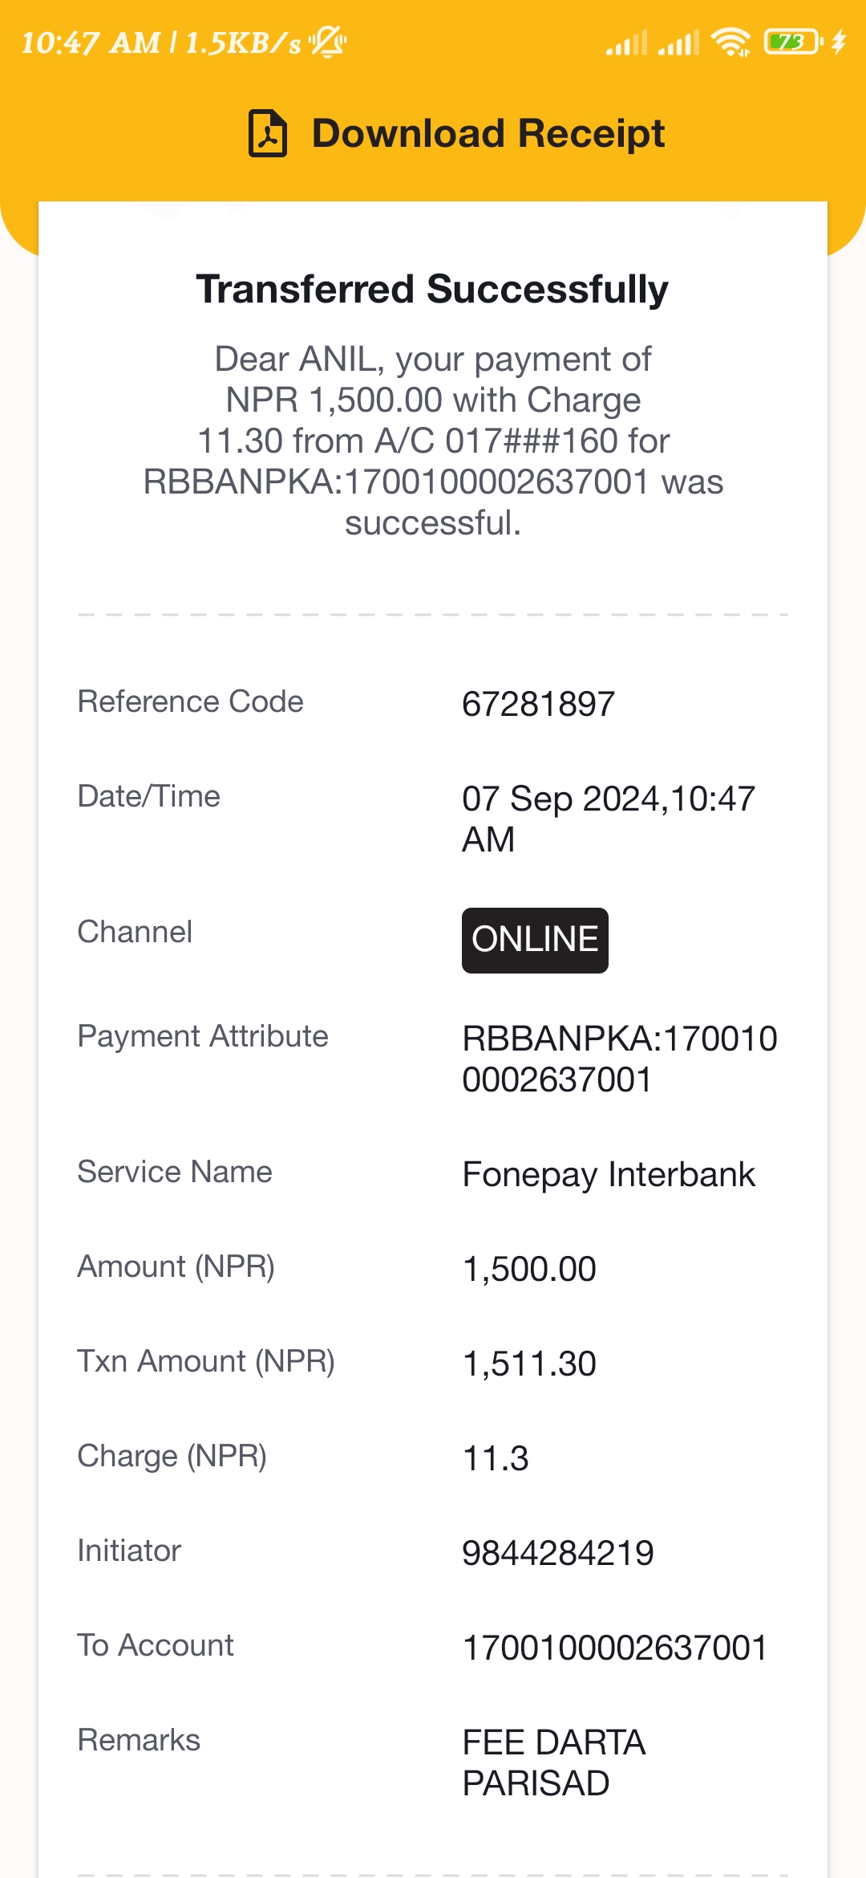Click the Download Receipt button
The image size is (866, 1878).
pyautogui.click(x=456, y=133)
